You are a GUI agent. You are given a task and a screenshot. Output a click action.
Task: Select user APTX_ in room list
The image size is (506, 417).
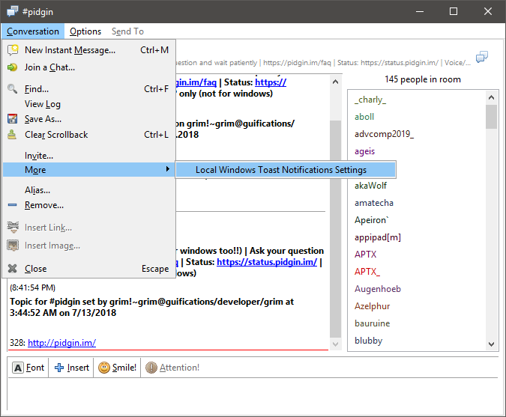point(367,272)
